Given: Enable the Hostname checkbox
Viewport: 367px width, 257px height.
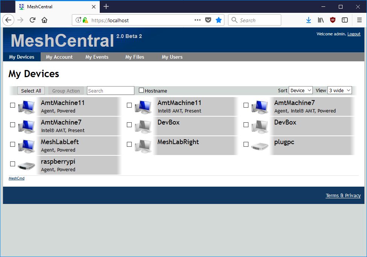Looking at the screenshot, I should (x=142, y=90).
